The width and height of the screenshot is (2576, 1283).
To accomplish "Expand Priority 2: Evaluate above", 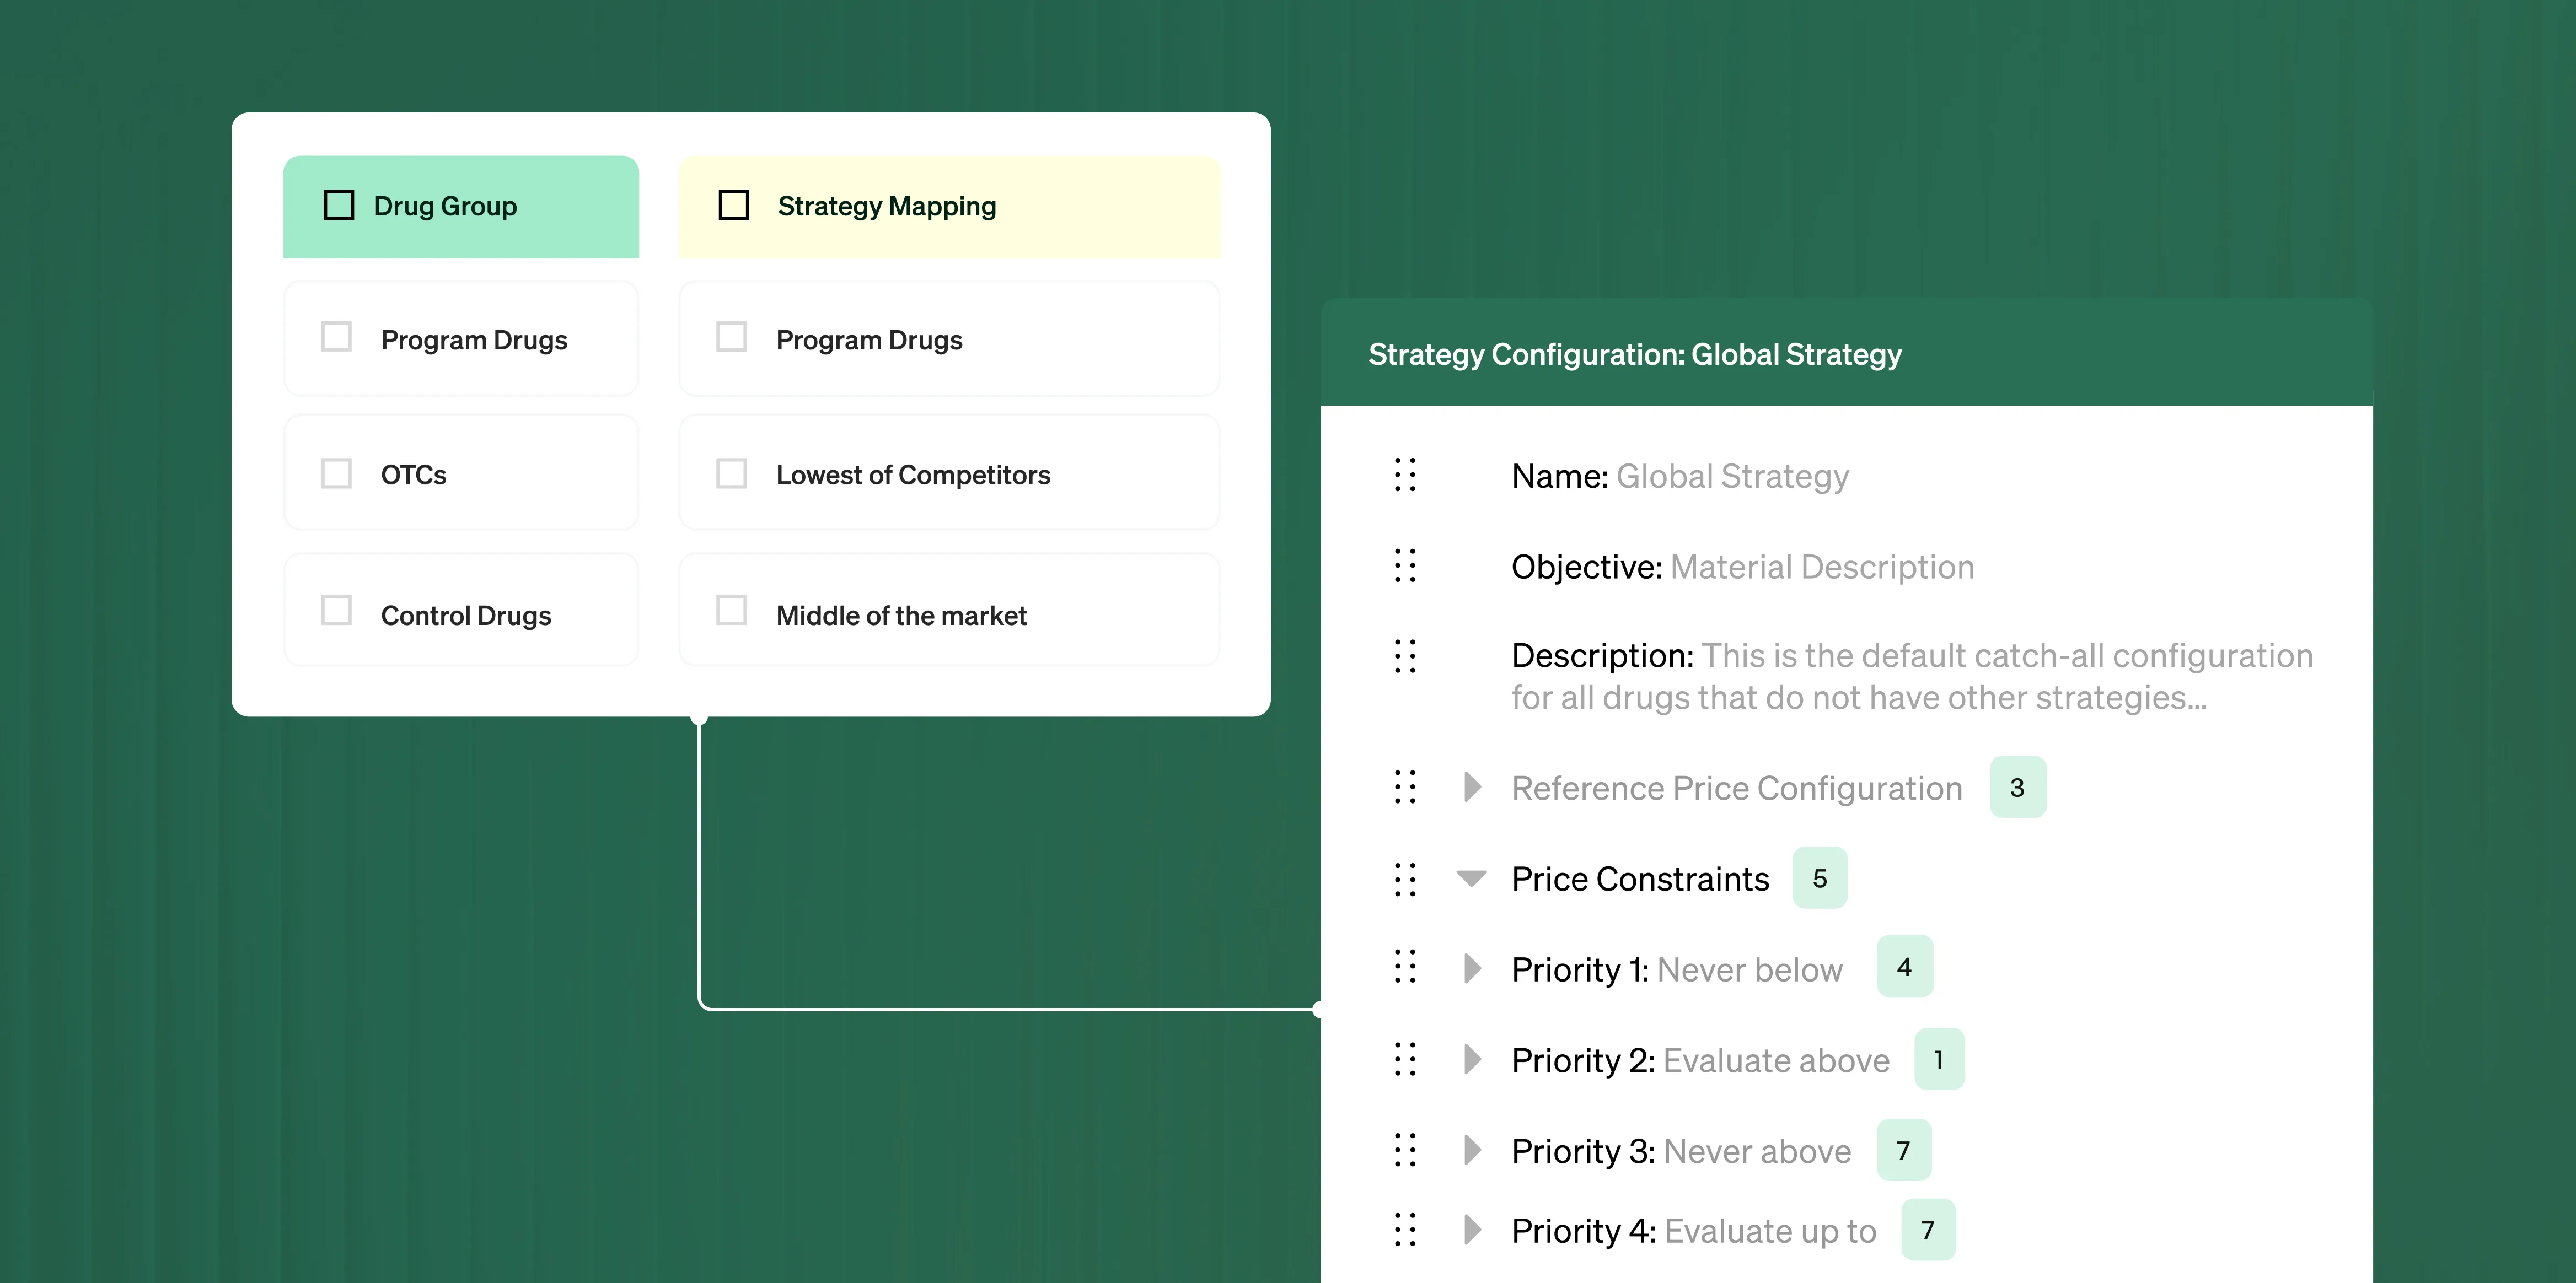I will coord(1472,1059).
